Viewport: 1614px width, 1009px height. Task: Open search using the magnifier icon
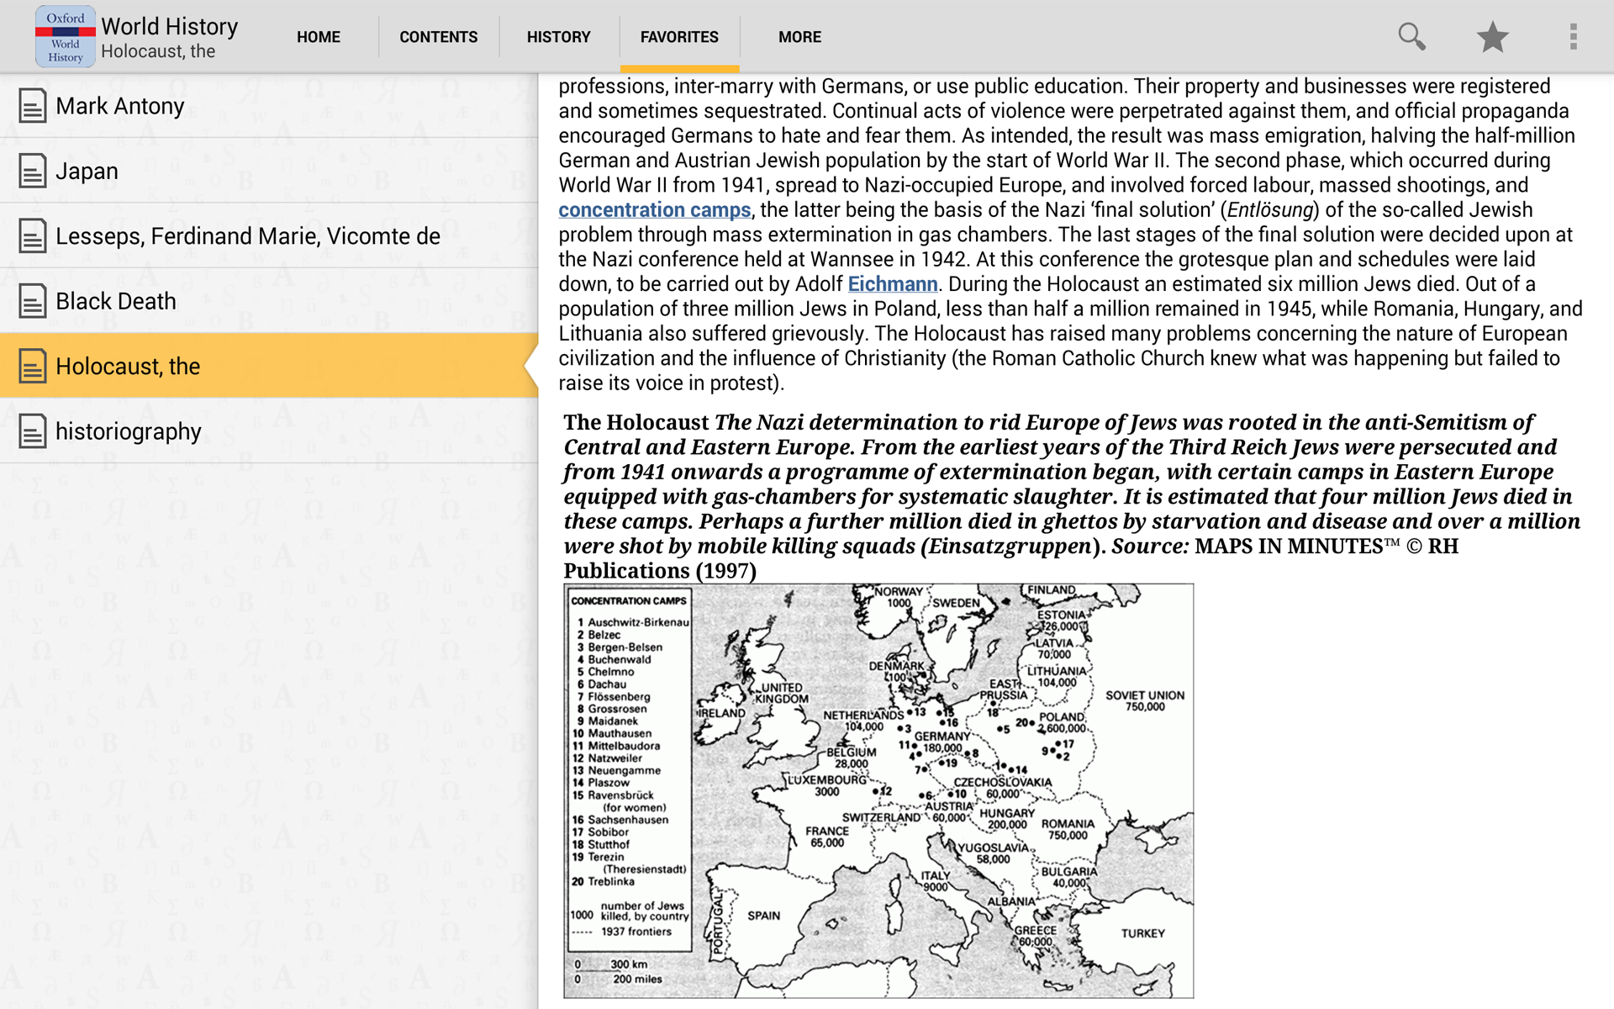1411,36
